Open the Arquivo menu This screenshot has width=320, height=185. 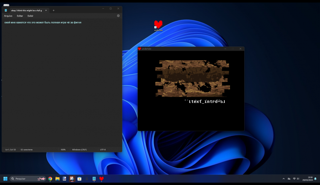pyautogui.click(x=8, y=16)
